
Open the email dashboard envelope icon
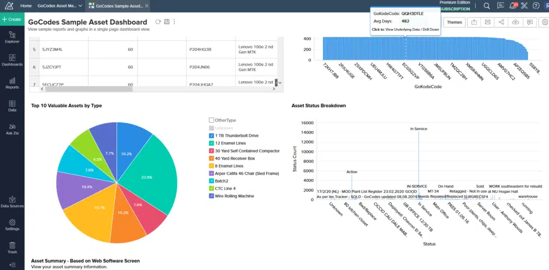tap(487, 22)
